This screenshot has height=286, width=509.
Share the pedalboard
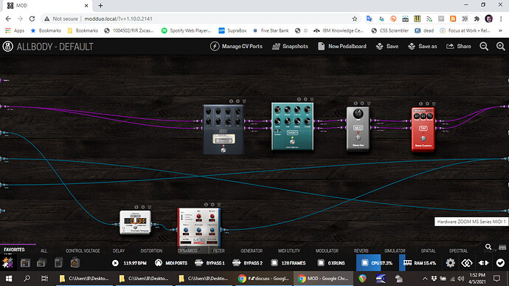[x=458, y=47]
